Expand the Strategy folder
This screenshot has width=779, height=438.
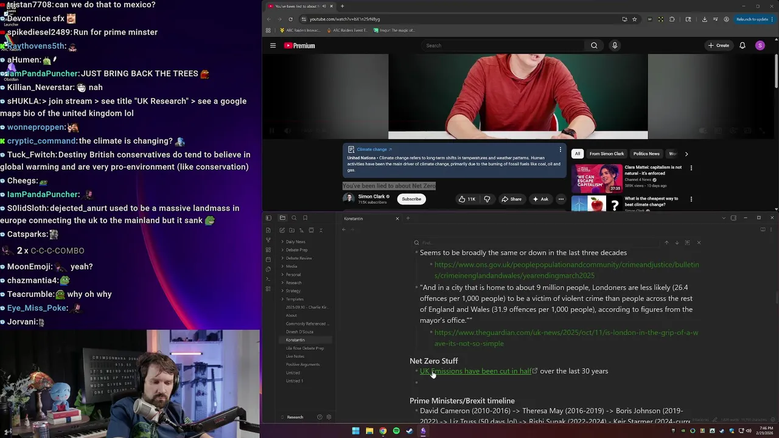[293, 291]
